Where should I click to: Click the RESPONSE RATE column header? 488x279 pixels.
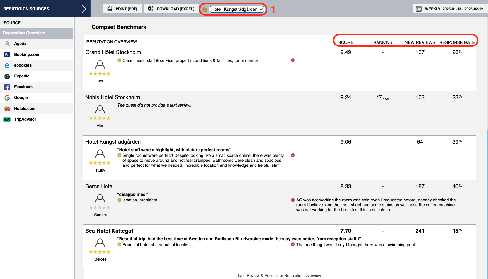tap(457, 42)
